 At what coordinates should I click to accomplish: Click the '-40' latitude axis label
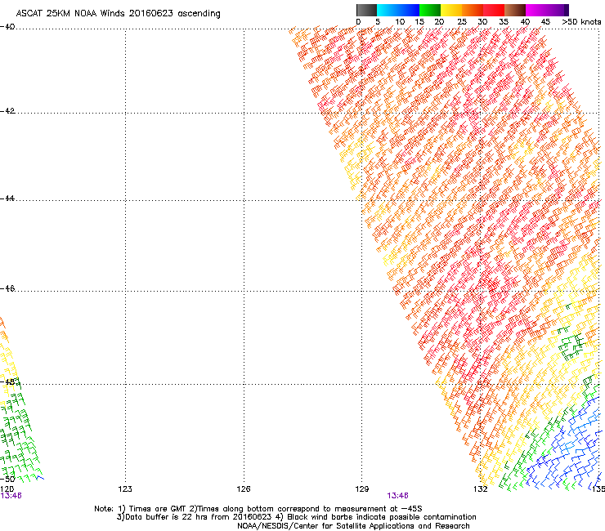7,27
